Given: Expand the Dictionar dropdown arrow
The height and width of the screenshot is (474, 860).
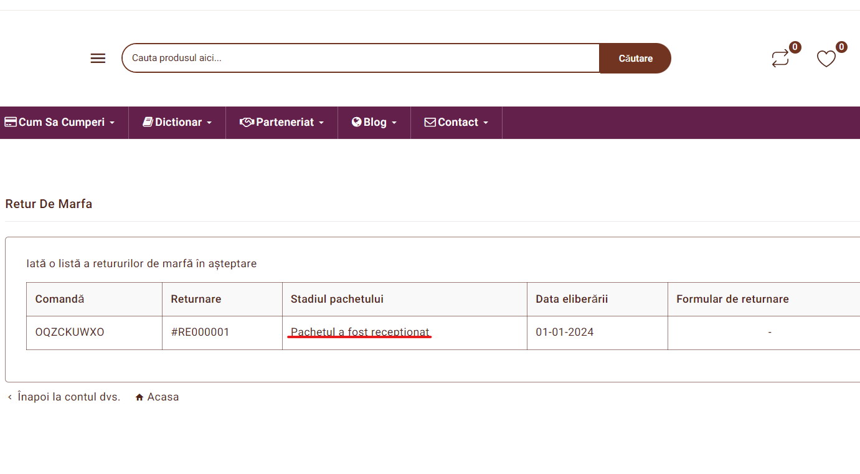Looking at the screenshot, I should click(209, 123).
